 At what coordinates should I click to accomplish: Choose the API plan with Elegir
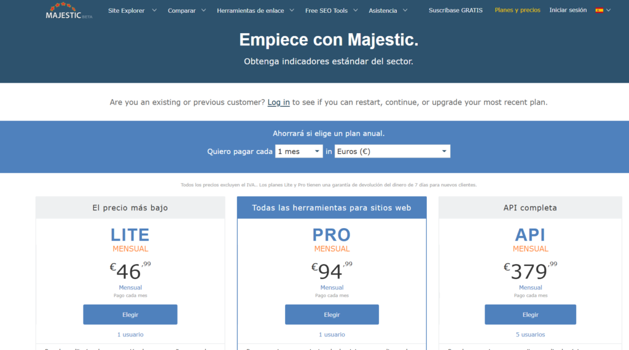coord(530,314)
